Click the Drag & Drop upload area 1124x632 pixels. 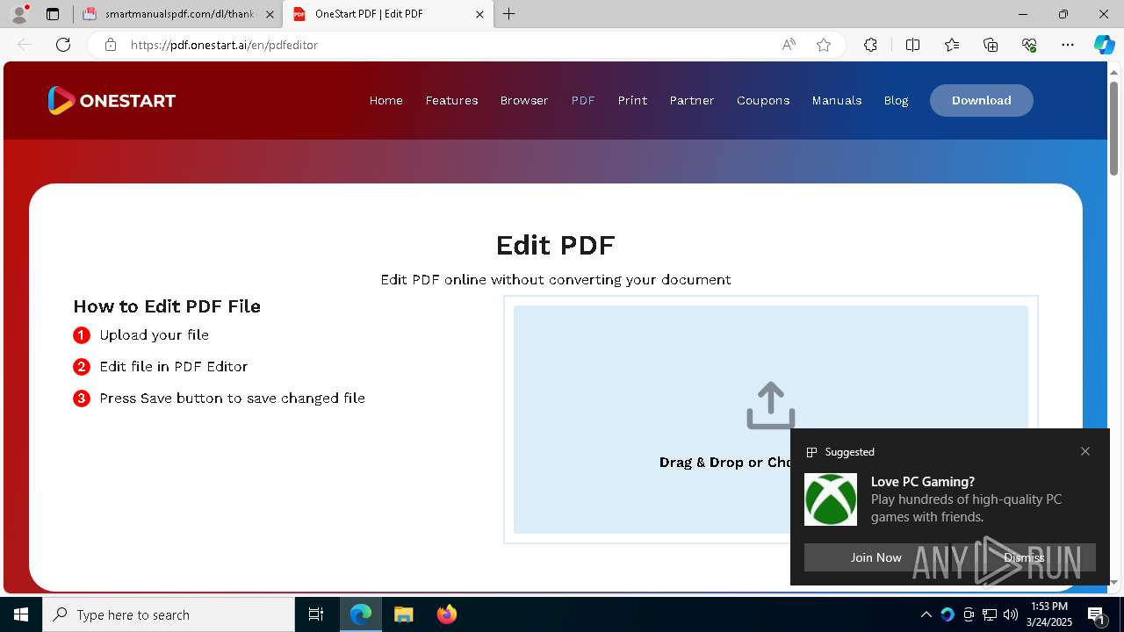pos(771,419)
